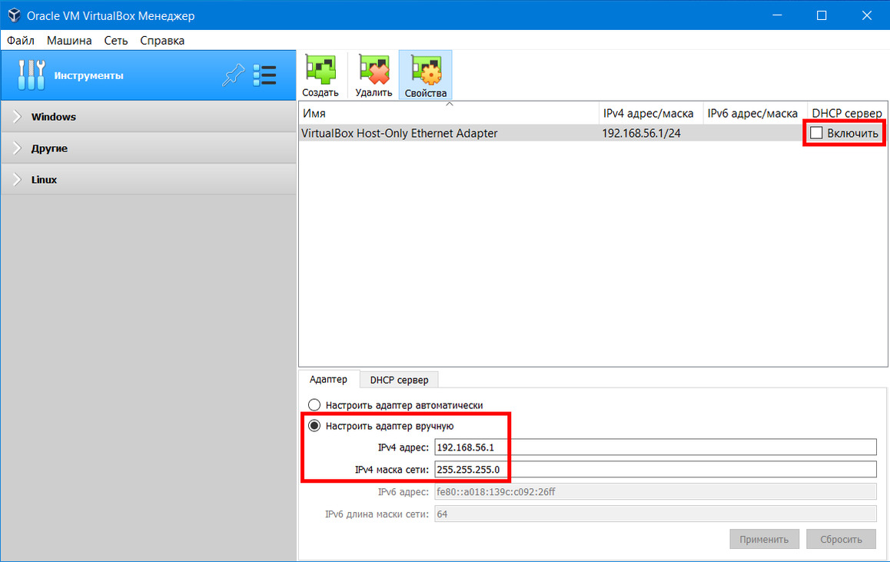Viewport: 890px width, 562px height.
Task: Click the IPv4 маска сети input field
Action: (656, 470)
